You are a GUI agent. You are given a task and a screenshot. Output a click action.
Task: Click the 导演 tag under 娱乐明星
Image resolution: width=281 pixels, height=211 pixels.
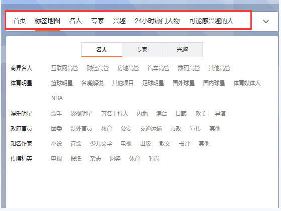pos(220,114)
